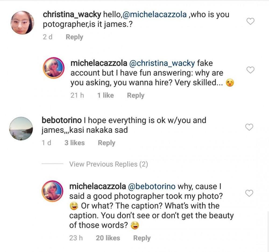
Task: Open the bebotorino username
Action: tap(63, 120)
